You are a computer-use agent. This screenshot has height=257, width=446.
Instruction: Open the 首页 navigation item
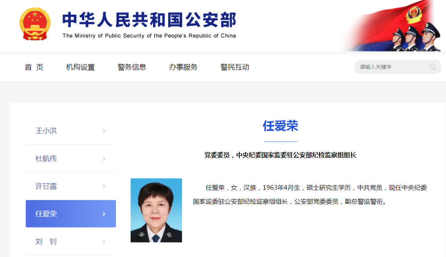pos(34,67)
